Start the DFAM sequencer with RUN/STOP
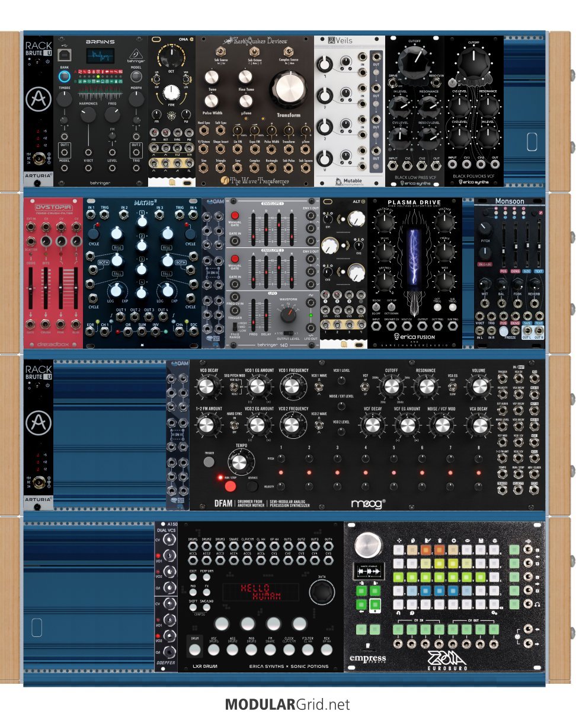 click(230, 487)
